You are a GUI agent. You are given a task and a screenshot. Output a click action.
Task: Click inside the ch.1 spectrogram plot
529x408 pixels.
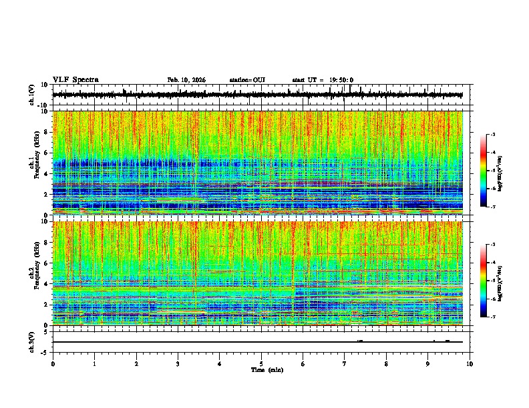point(258,163)
